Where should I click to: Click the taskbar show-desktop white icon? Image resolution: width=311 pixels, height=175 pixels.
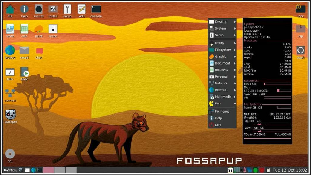(x=28, y=170)
